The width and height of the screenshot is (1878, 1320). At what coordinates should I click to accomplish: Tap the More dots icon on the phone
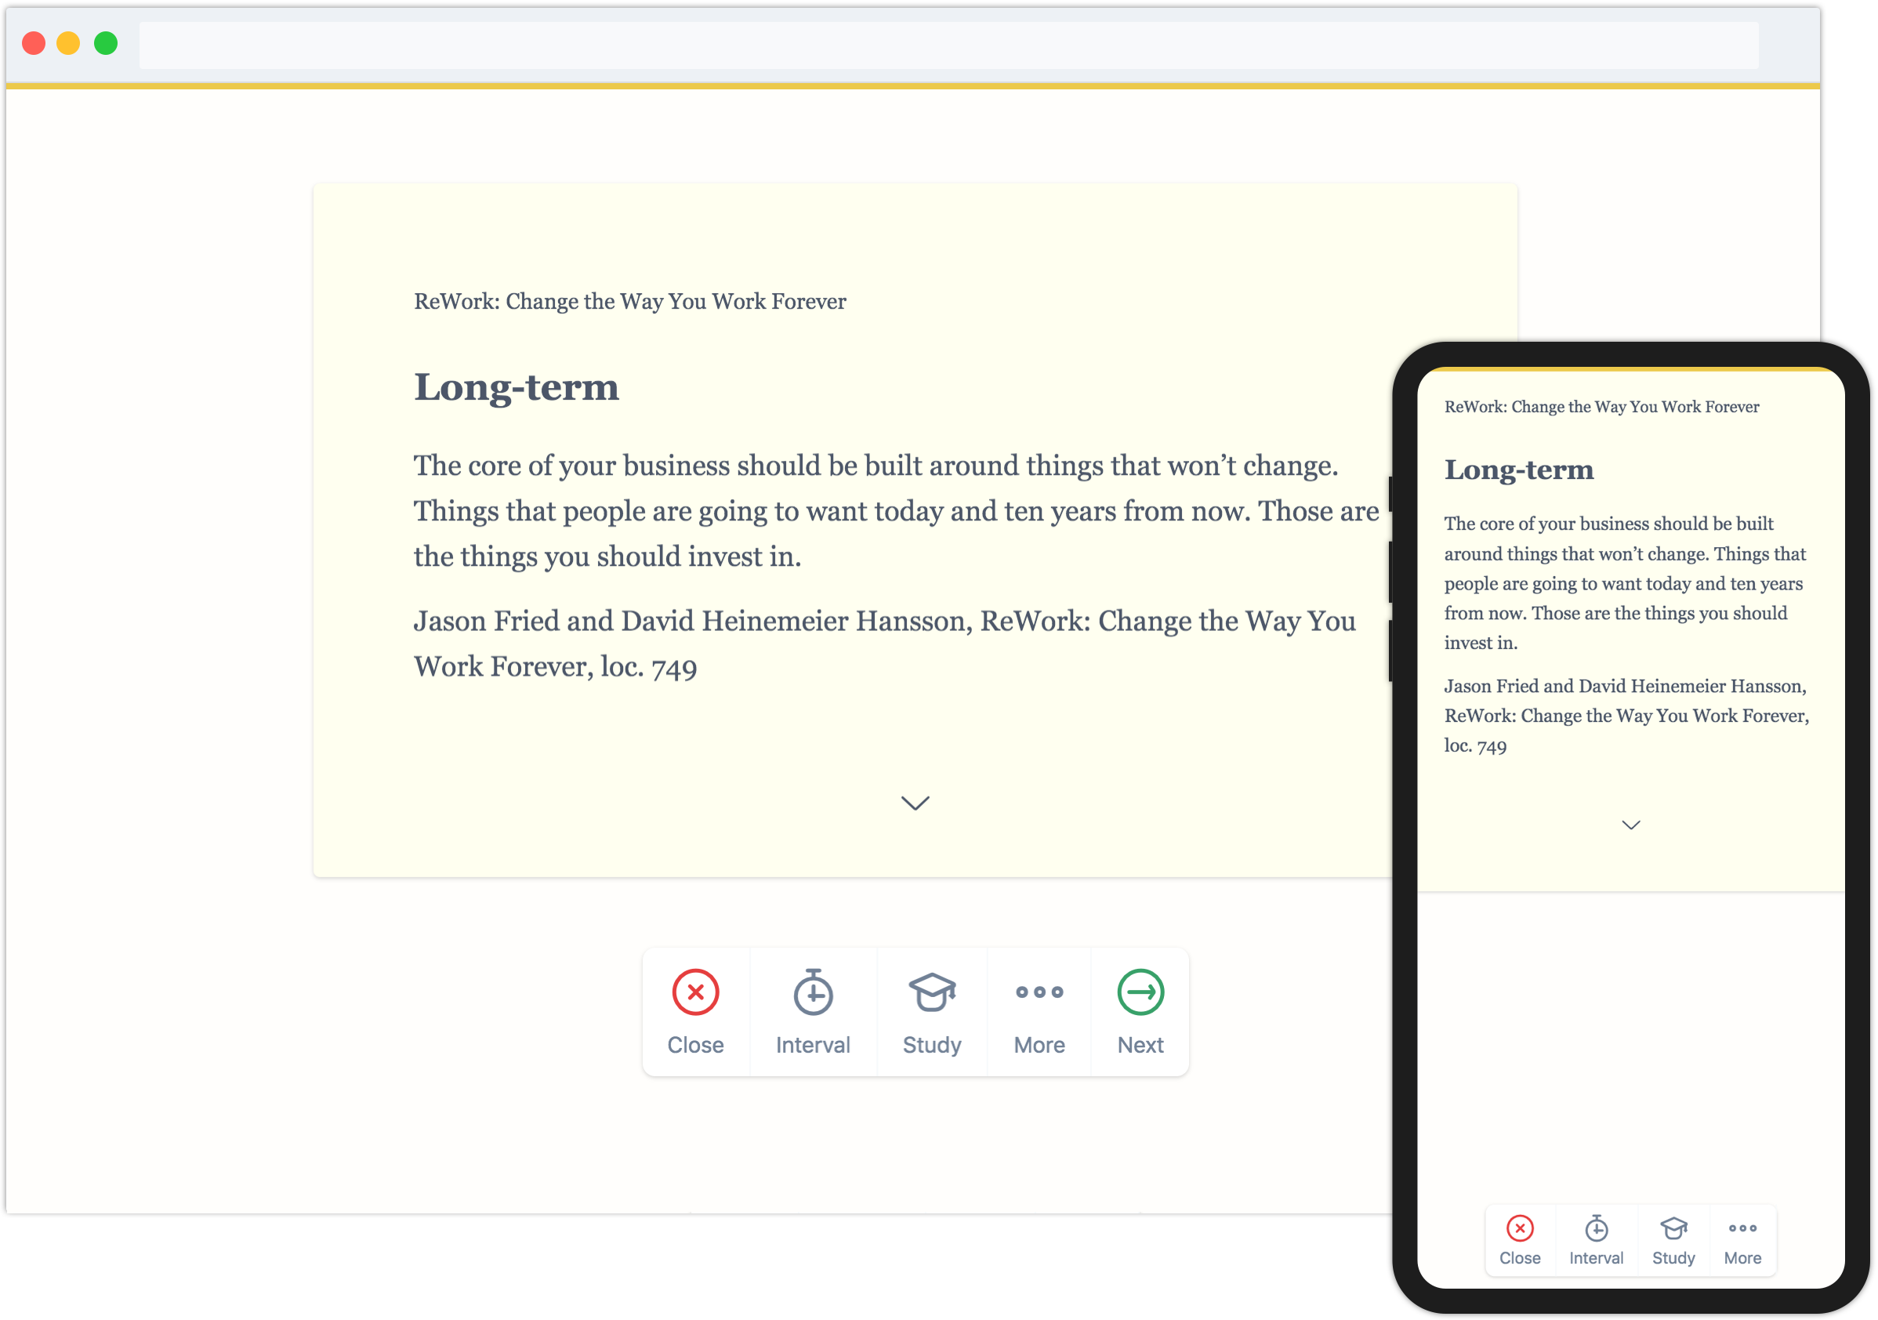coord(1742,1228)
